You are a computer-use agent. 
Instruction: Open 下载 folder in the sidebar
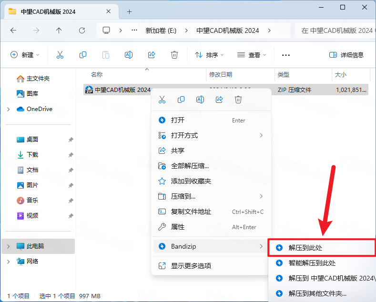(x=32, y=155)
